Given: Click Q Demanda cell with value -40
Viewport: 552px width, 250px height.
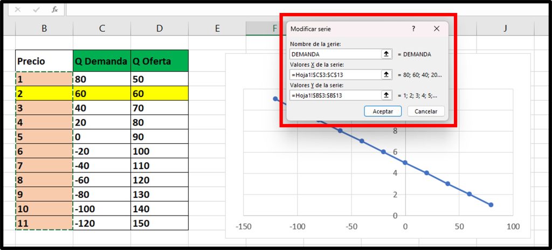Looking at the screenshot, I should pyautogui.click(x=102, y=165).
